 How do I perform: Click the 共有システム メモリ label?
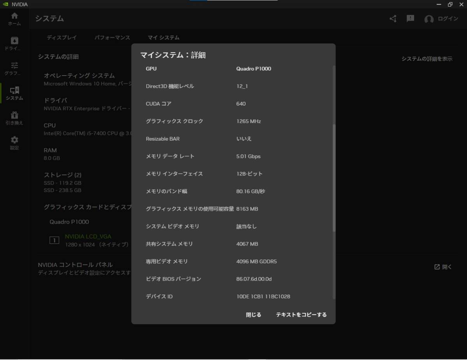[169, 244]
